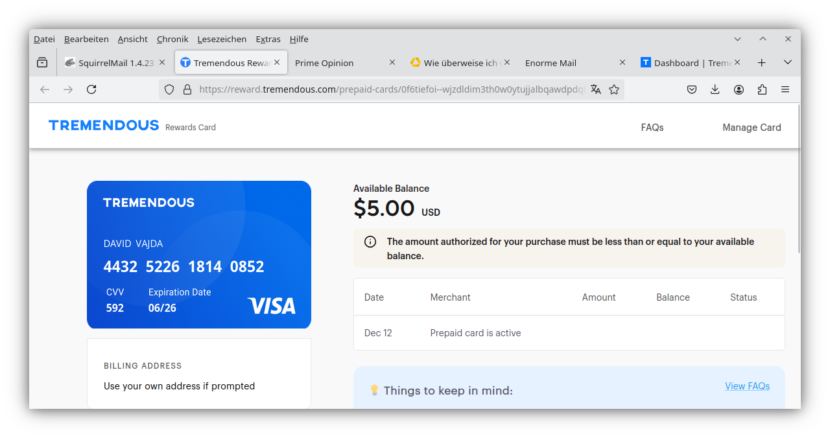The height and width of the screenshot is (438, 830).
Task: Open a new tab with the plus icon
Action: point(762,63)
